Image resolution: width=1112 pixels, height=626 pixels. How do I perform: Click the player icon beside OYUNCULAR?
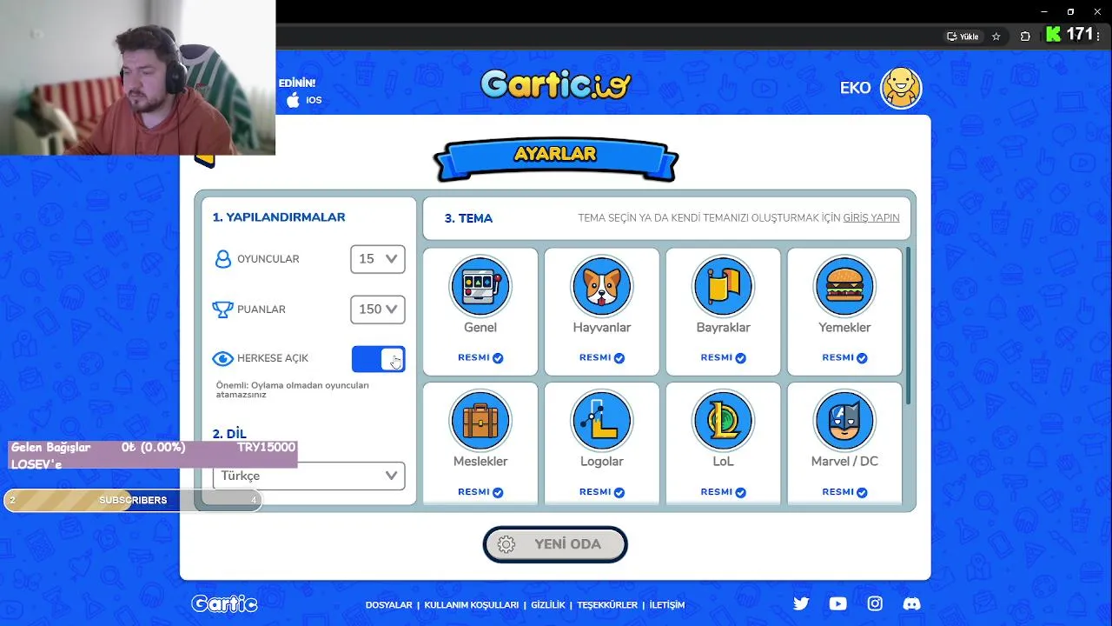222,259
